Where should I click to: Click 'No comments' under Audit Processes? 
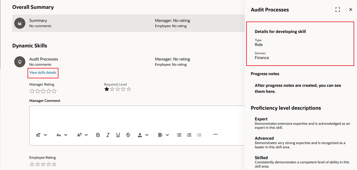pyautogui.click(x=40, y=64)
